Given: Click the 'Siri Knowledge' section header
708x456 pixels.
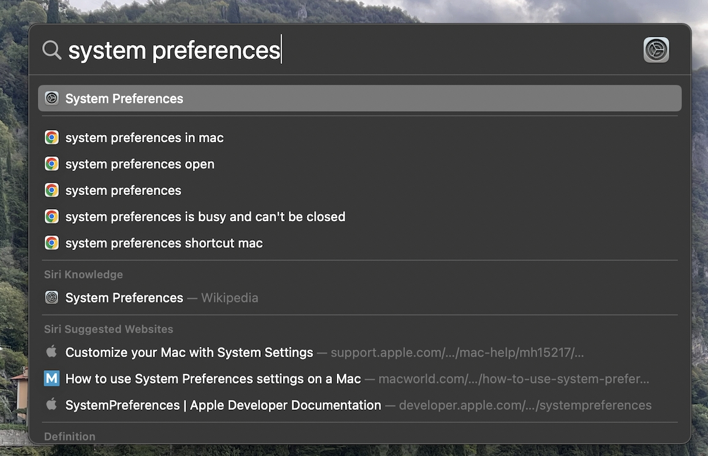Looking at the screenshot, I should pyautogui.click(x=83, y=275).
